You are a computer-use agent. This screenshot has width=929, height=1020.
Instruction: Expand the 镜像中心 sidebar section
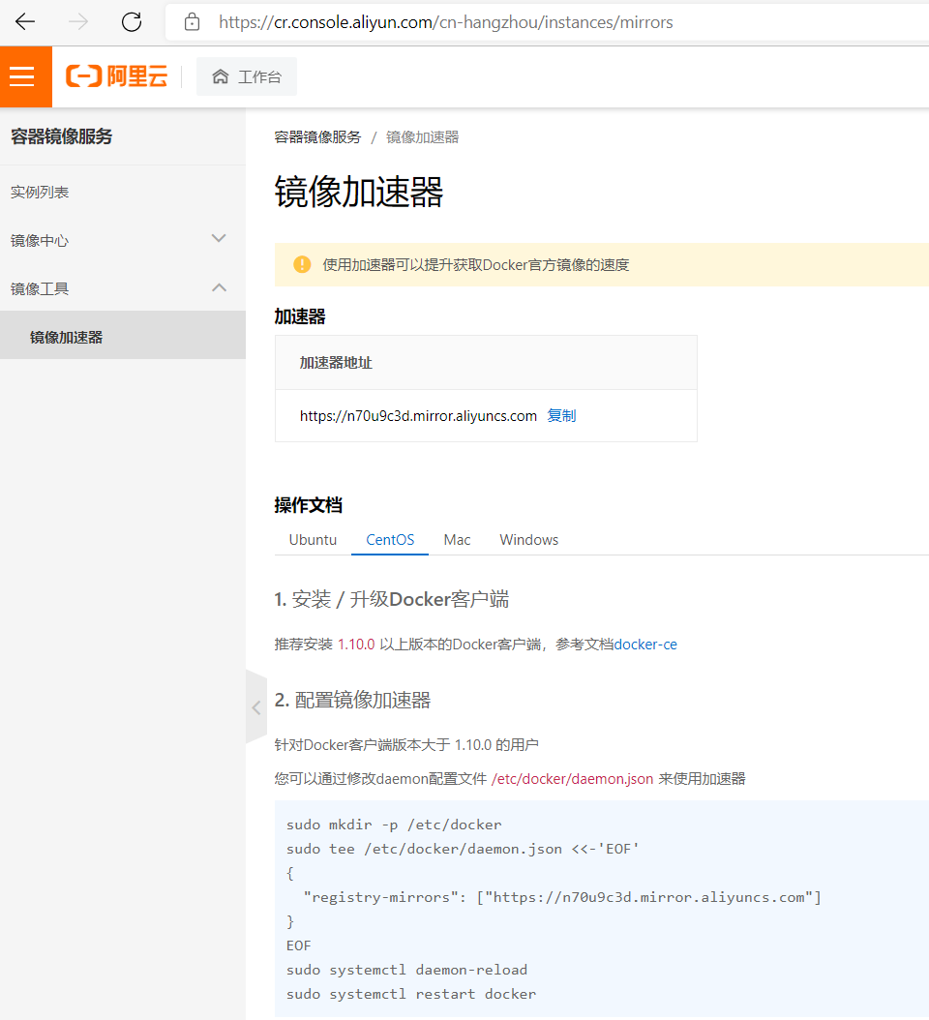(x=219, y=239)
